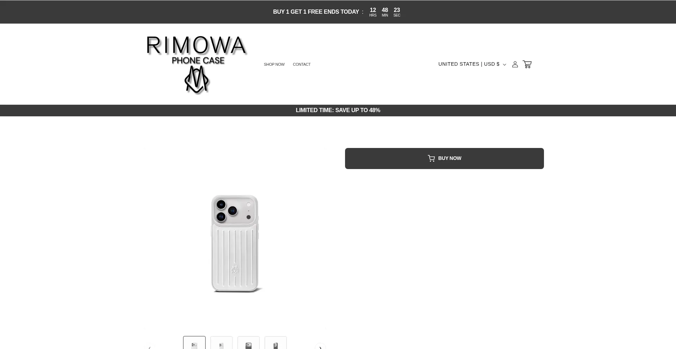Click the RIMOWA Phone Case logo
Screen dimensions: 676x349
(196, 65)
